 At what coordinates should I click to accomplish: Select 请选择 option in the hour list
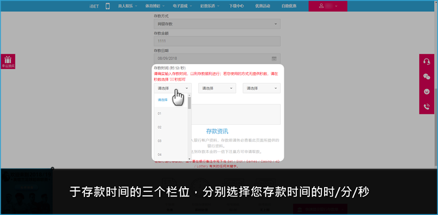171,100
